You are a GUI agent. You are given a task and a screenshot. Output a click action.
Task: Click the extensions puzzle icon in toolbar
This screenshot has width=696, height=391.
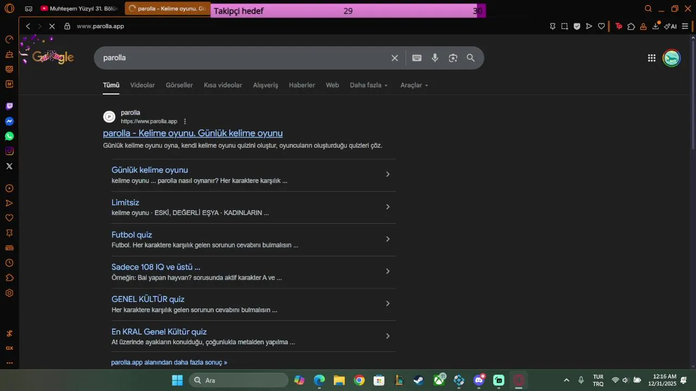[631, 26]
